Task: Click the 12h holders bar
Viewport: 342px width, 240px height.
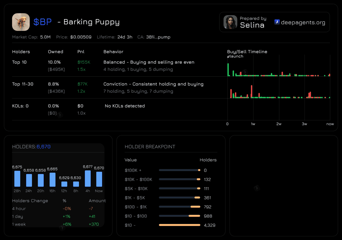Action: (x=64, y=184)
